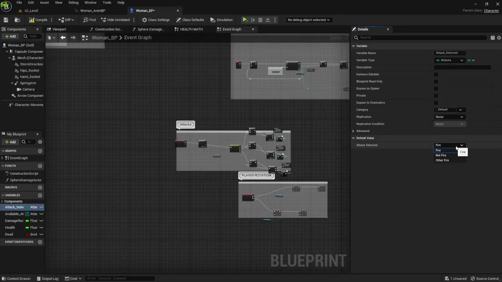Toggle visibility eye for Dead variable
The width and height of the screenshot is (502, 282).
click(x=41, y=234)
